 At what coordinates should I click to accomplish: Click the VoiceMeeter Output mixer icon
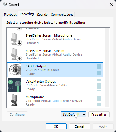14,85
